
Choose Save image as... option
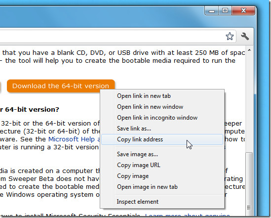pyautogui.click(x=162, y=154)
